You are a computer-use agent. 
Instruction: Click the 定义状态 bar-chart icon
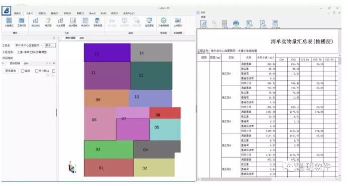tap(36, 21)
